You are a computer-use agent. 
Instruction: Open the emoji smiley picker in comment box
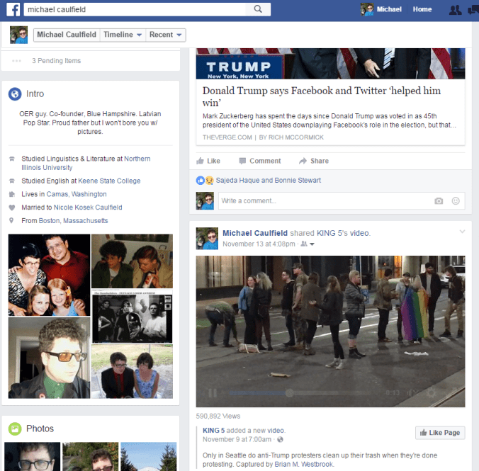coord(456,200)
